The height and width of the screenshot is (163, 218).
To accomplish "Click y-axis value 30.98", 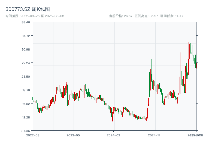I will pyautogui.click(x=26, y=49).
